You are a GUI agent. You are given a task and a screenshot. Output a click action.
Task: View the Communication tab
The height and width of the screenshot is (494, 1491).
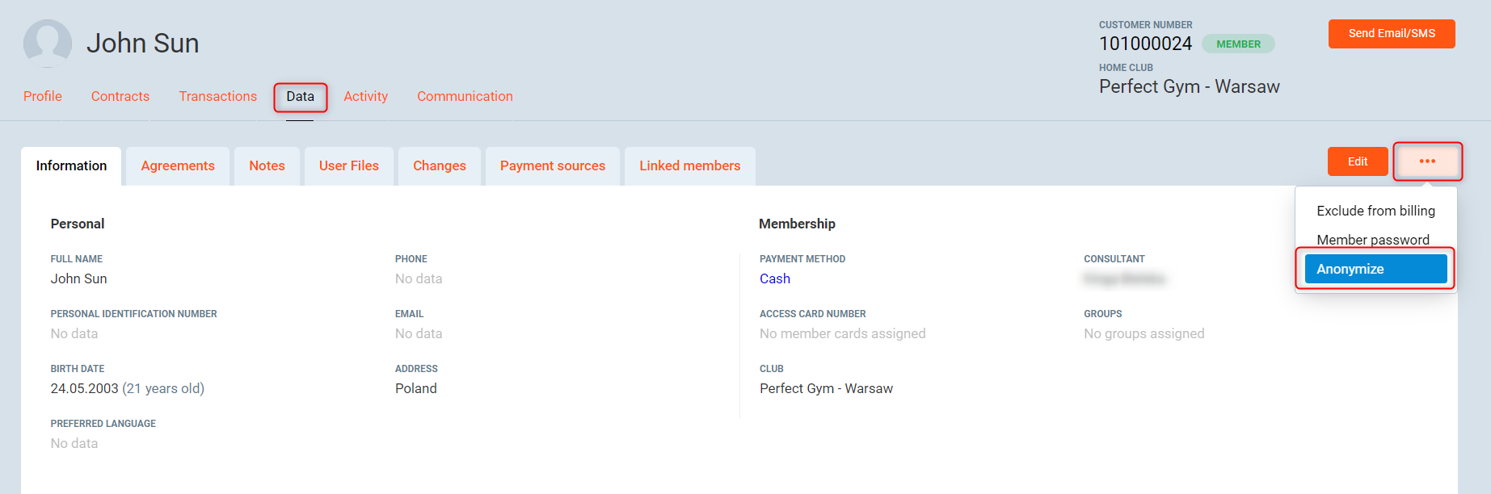(465, 96)
